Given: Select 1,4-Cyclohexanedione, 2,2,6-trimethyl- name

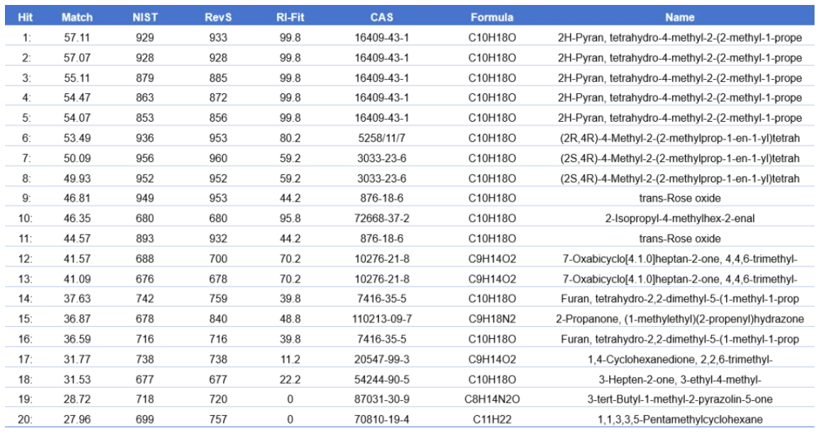Looking at the screenshot, I should [x=680, y=359].
